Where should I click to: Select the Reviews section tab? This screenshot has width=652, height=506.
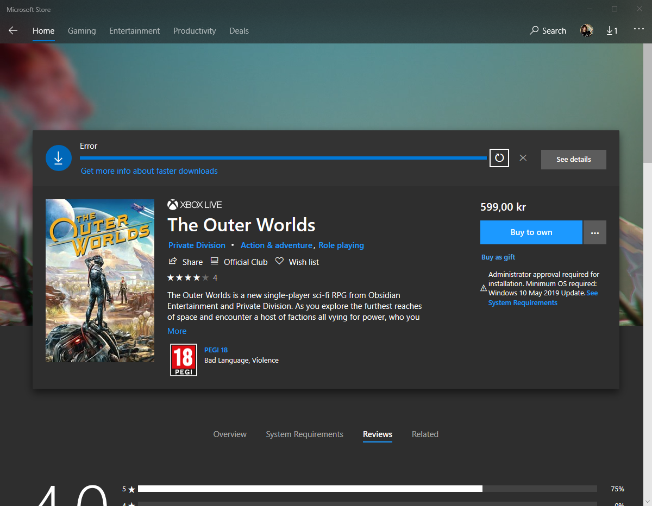378,434
